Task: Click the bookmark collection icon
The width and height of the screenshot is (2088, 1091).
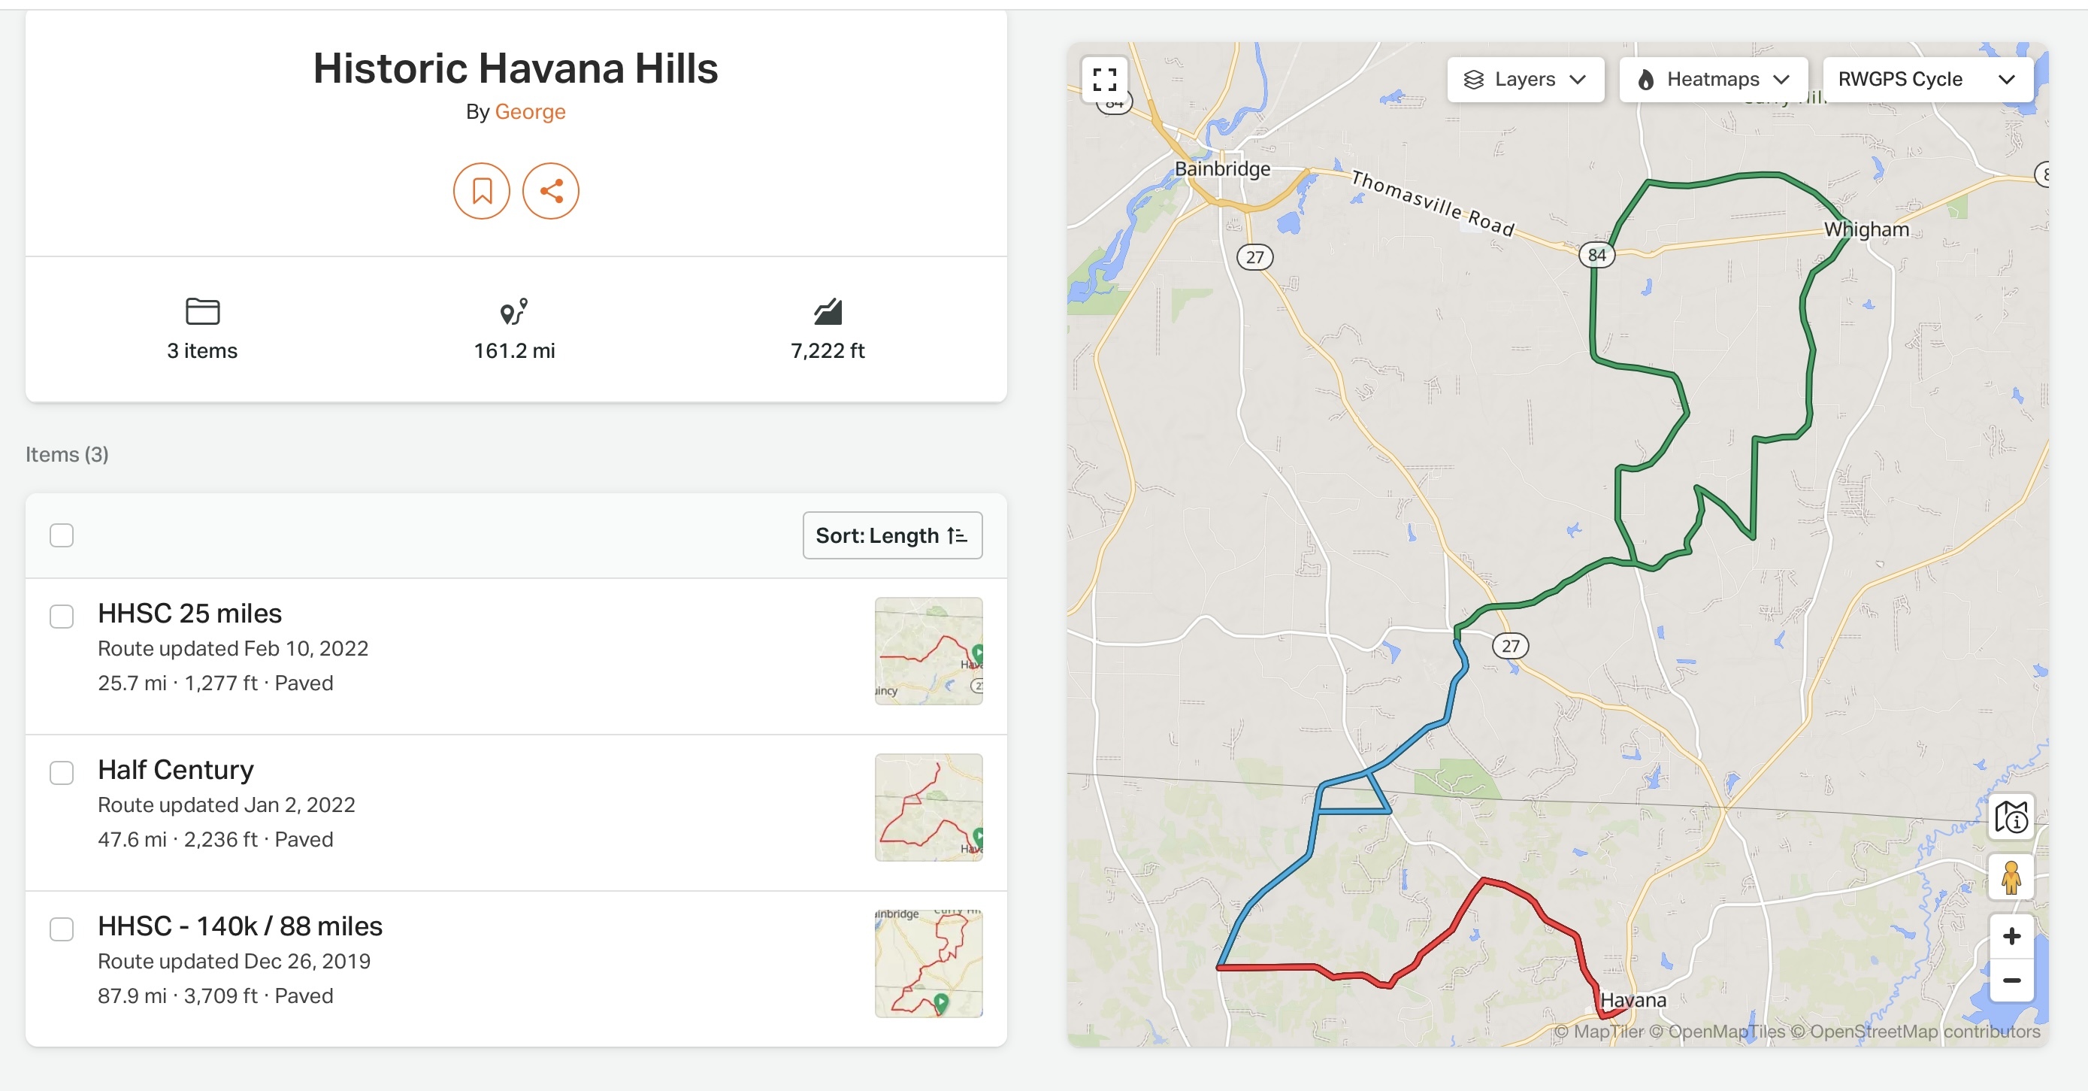Action: click(482, 192)
